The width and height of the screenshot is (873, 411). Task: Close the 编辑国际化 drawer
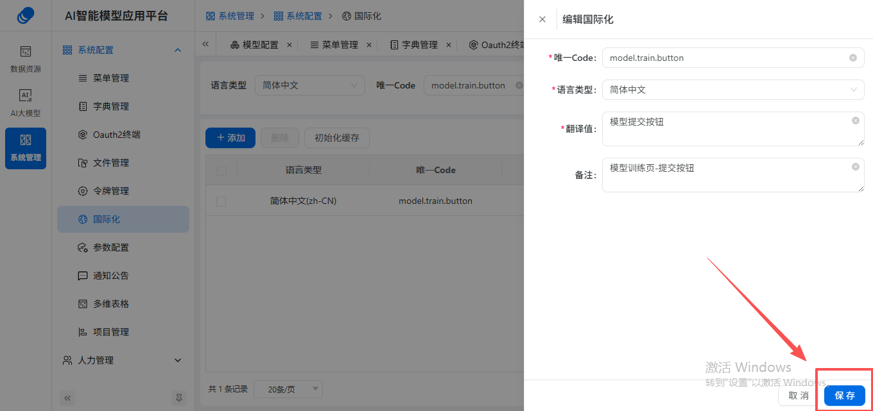542,19
